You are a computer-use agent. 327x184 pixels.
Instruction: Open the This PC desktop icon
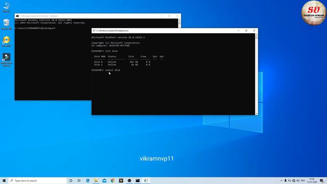pos(7,7)
